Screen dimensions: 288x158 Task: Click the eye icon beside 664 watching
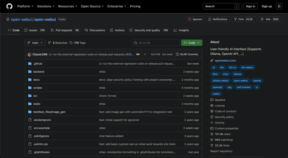click(x=212, y=140)
